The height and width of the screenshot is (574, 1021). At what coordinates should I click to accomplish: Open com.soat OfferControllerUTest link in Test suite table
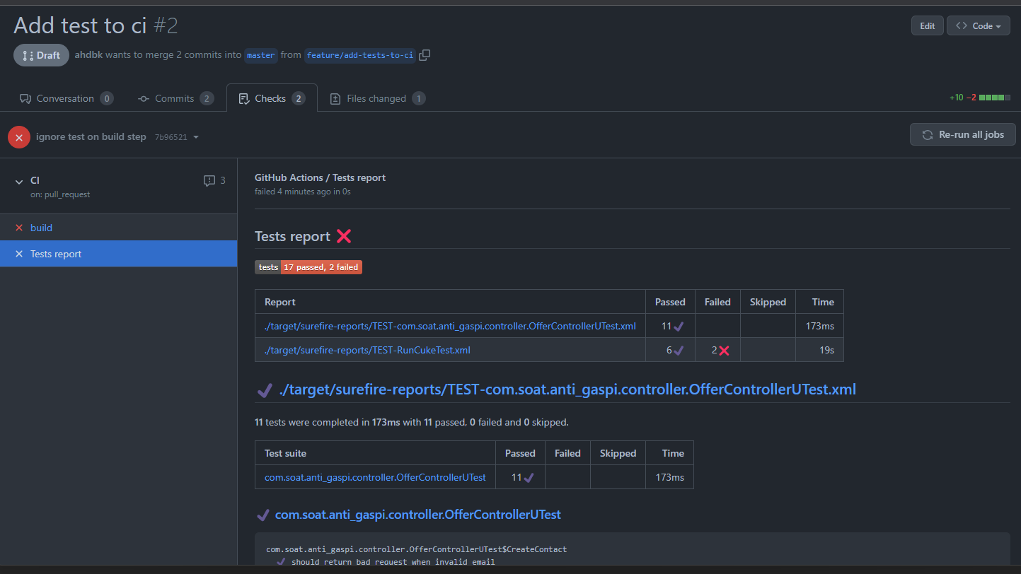[x=375, y=477]
